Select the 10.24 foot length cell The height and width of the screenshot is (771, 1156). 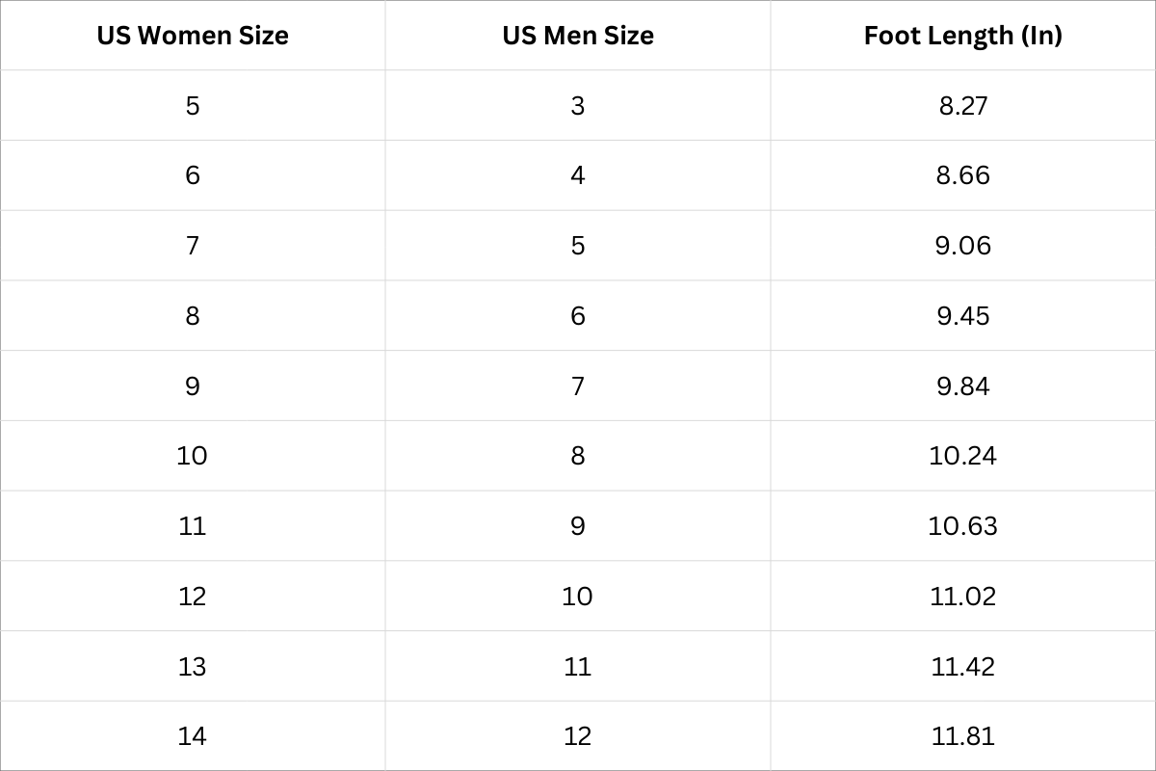pos(963,456)
